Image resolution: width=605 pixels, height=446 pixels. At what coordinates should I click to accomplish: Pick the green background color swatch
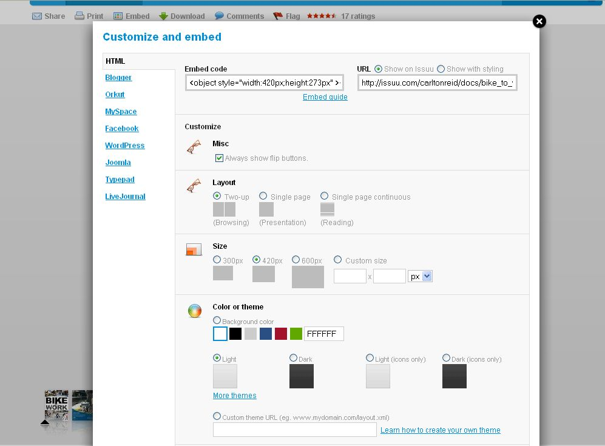click(x=296, y=334)
